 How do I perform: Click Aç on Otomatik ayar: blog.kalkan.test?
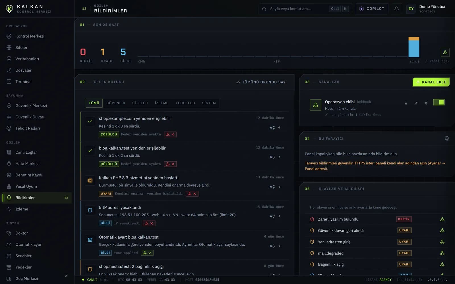(x=275, y=246)
